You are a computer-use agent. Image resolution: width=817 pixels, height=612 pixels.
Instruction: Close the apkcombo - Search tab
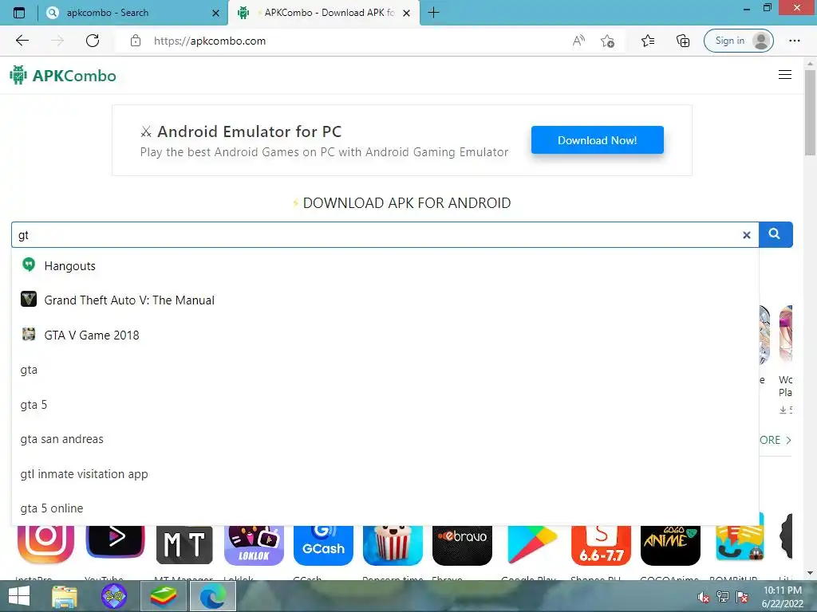(x=215, y=13)
